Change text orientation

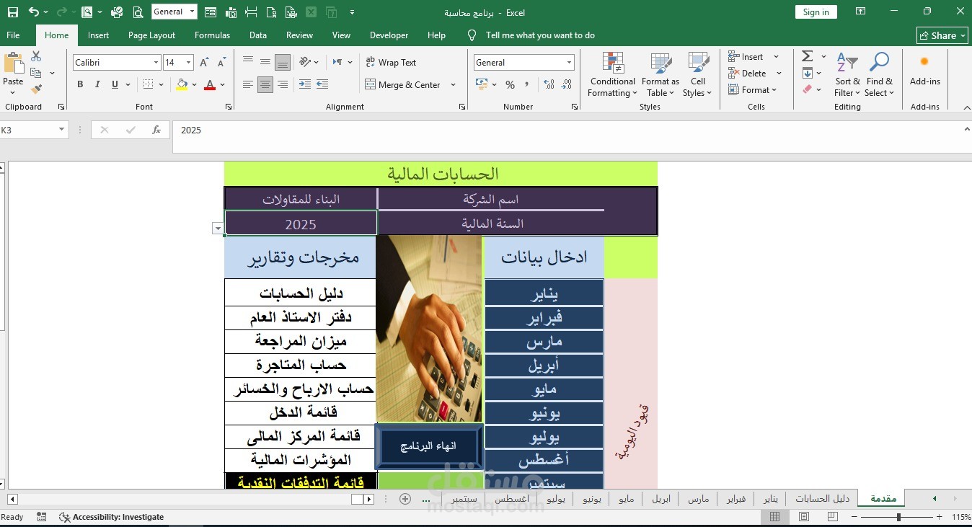305,62
